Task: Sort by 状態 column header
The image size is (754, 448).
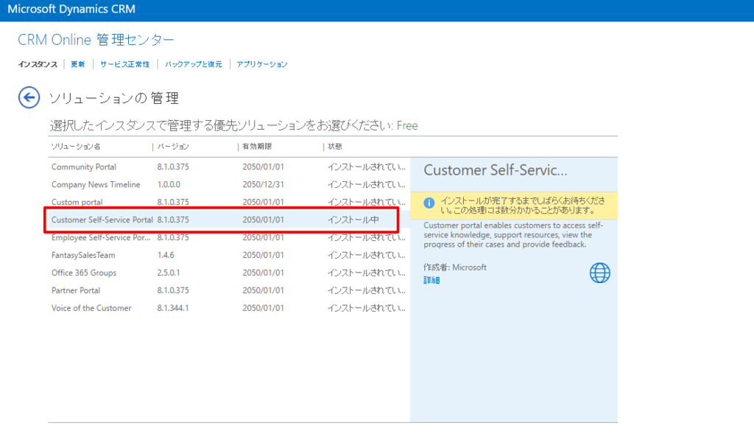Action: [x=335, y=147]
